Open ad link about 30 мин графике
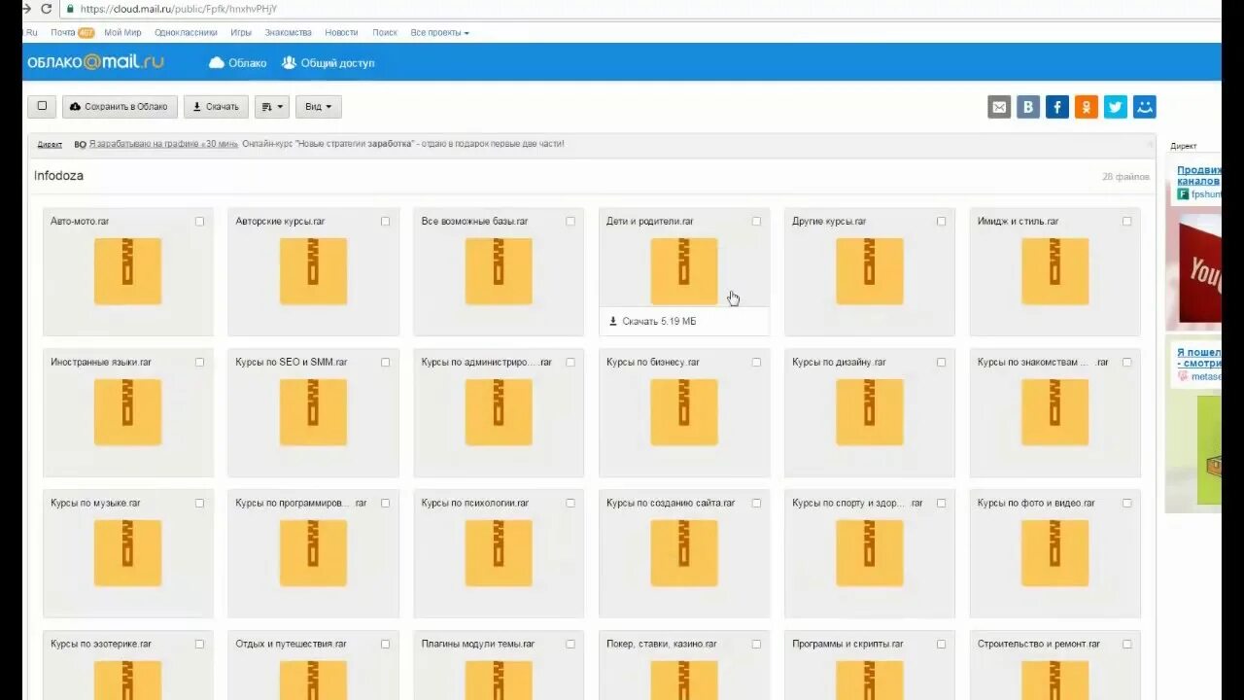 [x=163, y=144]
